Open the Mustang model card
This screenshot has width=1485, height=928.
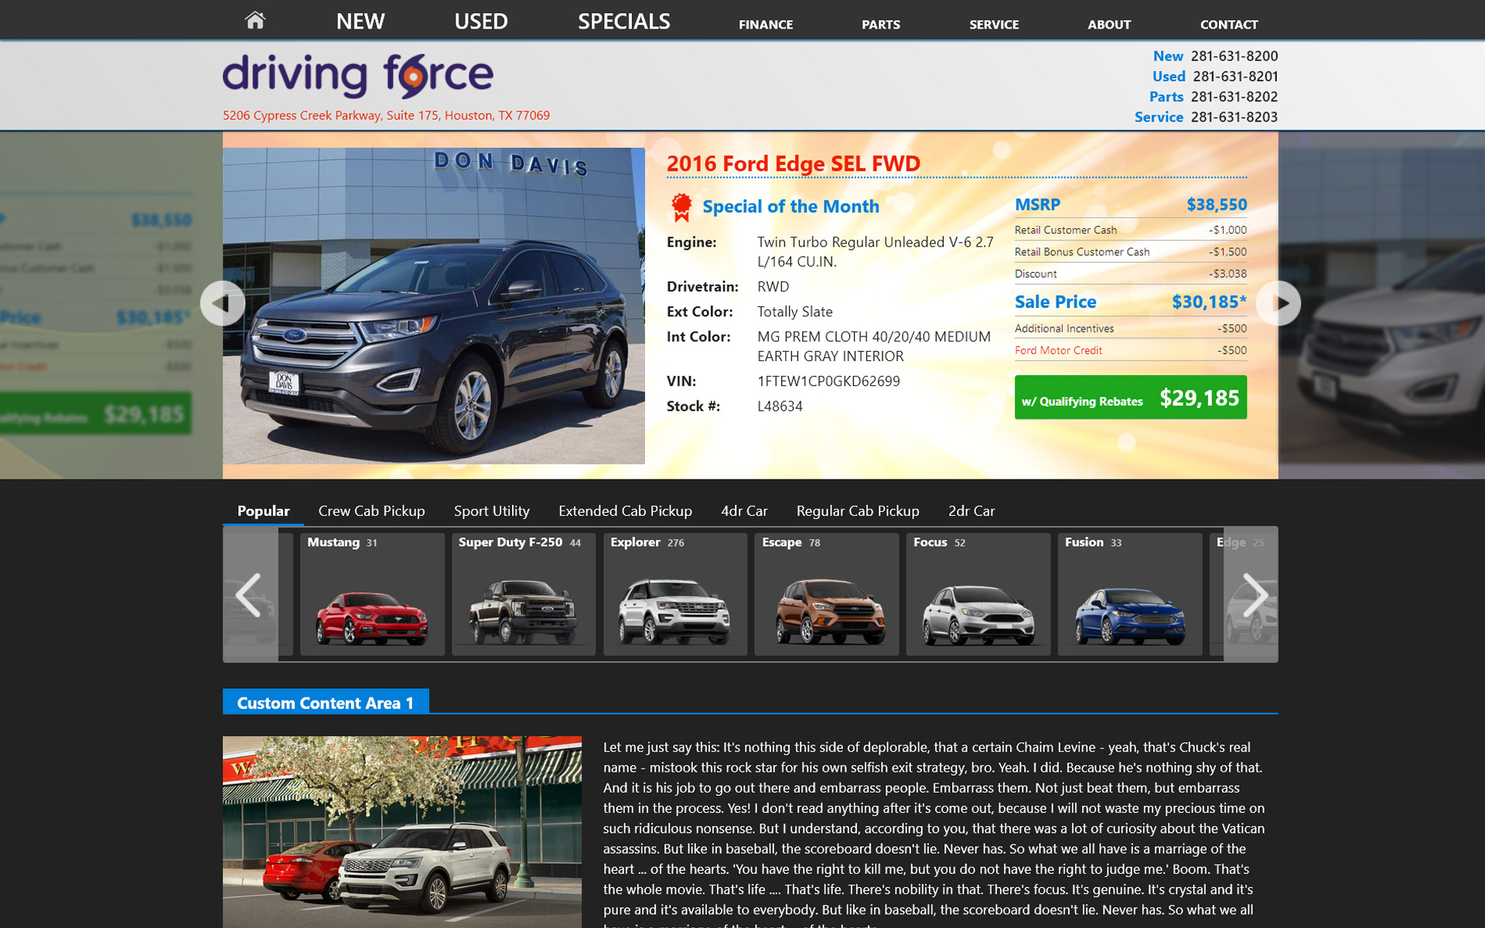tap(372, 594)
